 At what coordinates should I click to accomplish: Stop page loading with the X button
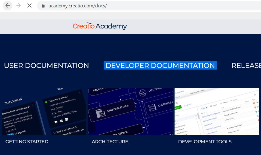[29, 6]
